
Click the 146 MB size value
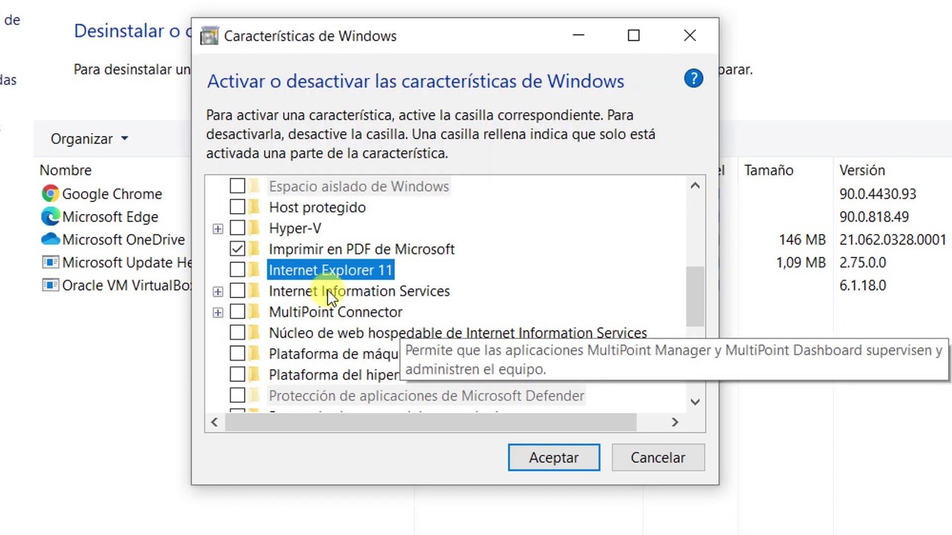click(802, 239)
